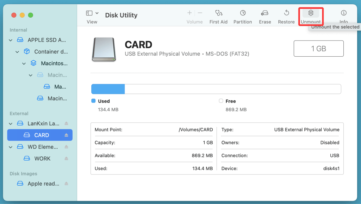Image resolution: width=361 pixels, height=204 pixels.
Task: Click the CARD volume heading
Action: [138, 45]
